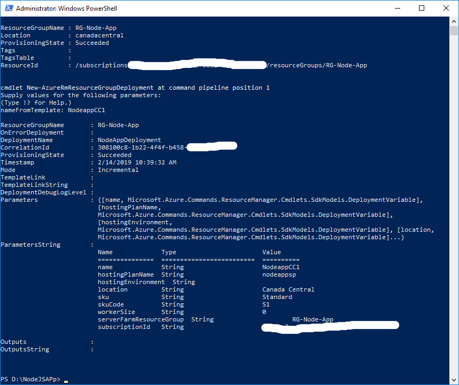Click the scrollbar up arrow

click(x=454, y=20)
